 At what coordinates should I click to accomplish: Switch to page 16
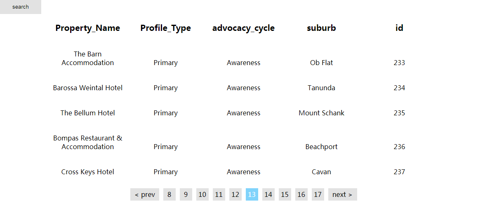tap(301, 194)
